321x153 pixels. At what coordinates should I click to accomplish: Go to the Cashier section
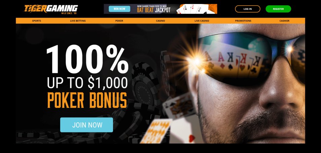tap(284, 21)
